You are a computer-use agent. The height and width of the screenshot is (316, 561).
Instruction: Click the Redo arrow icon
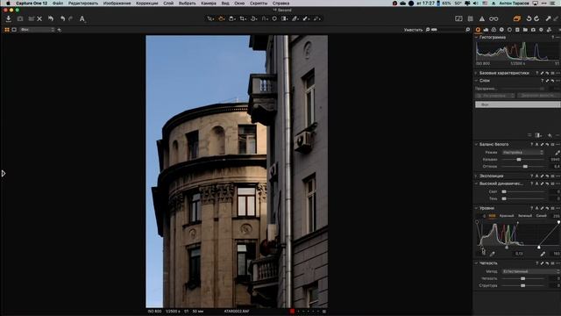tap(70, 18)
